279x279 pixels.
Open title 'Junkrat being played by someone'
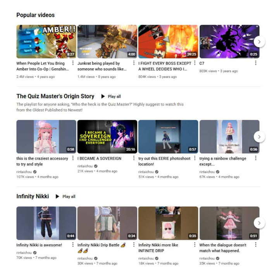[x=102, y=66]
